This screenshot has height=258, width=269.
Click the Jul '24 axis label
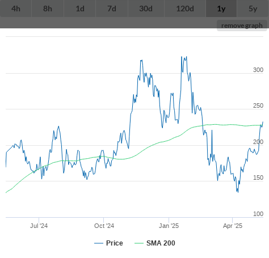point(39,226)
